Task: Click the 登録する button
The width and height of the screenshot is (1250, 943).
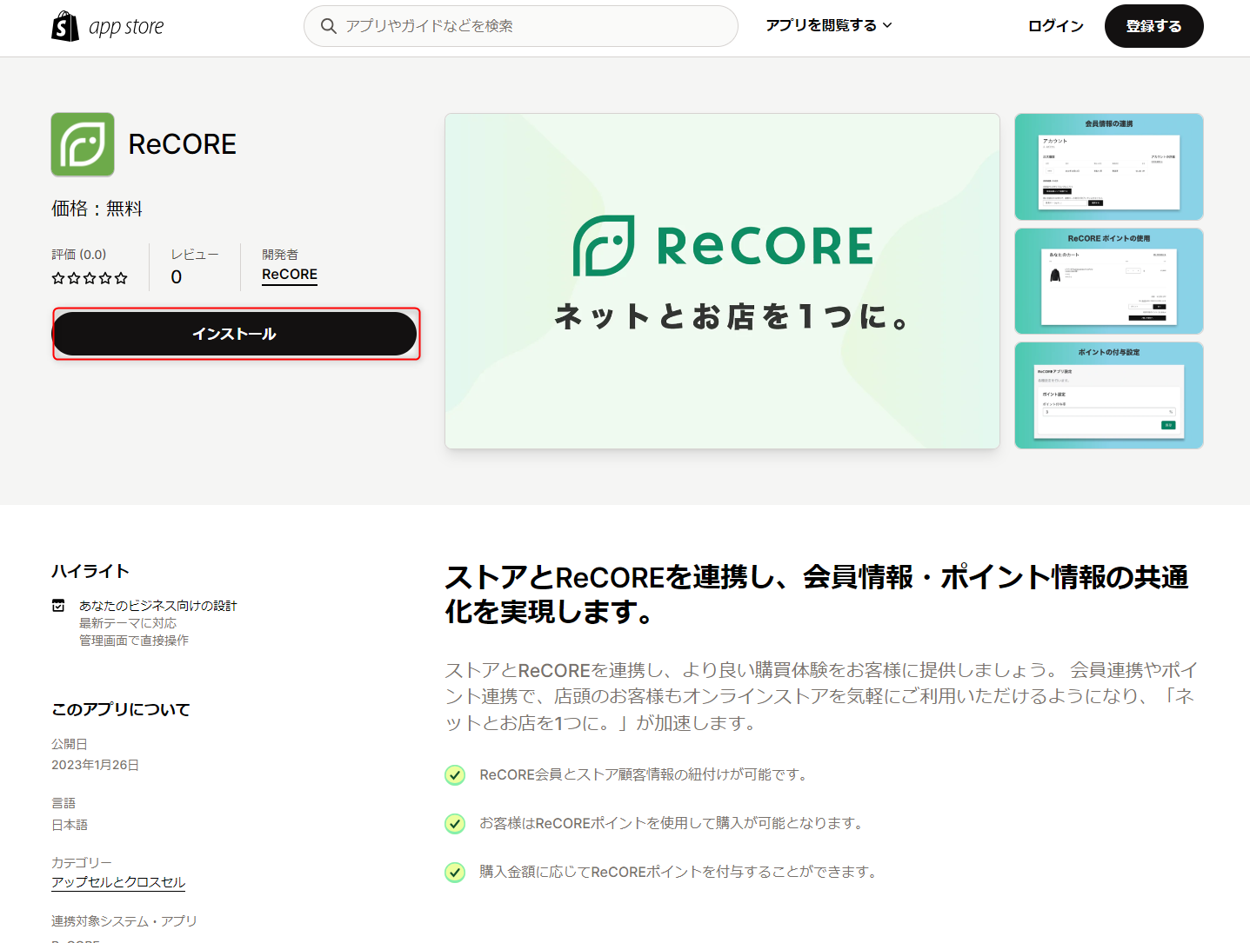Action: (x=1153, y=26)
